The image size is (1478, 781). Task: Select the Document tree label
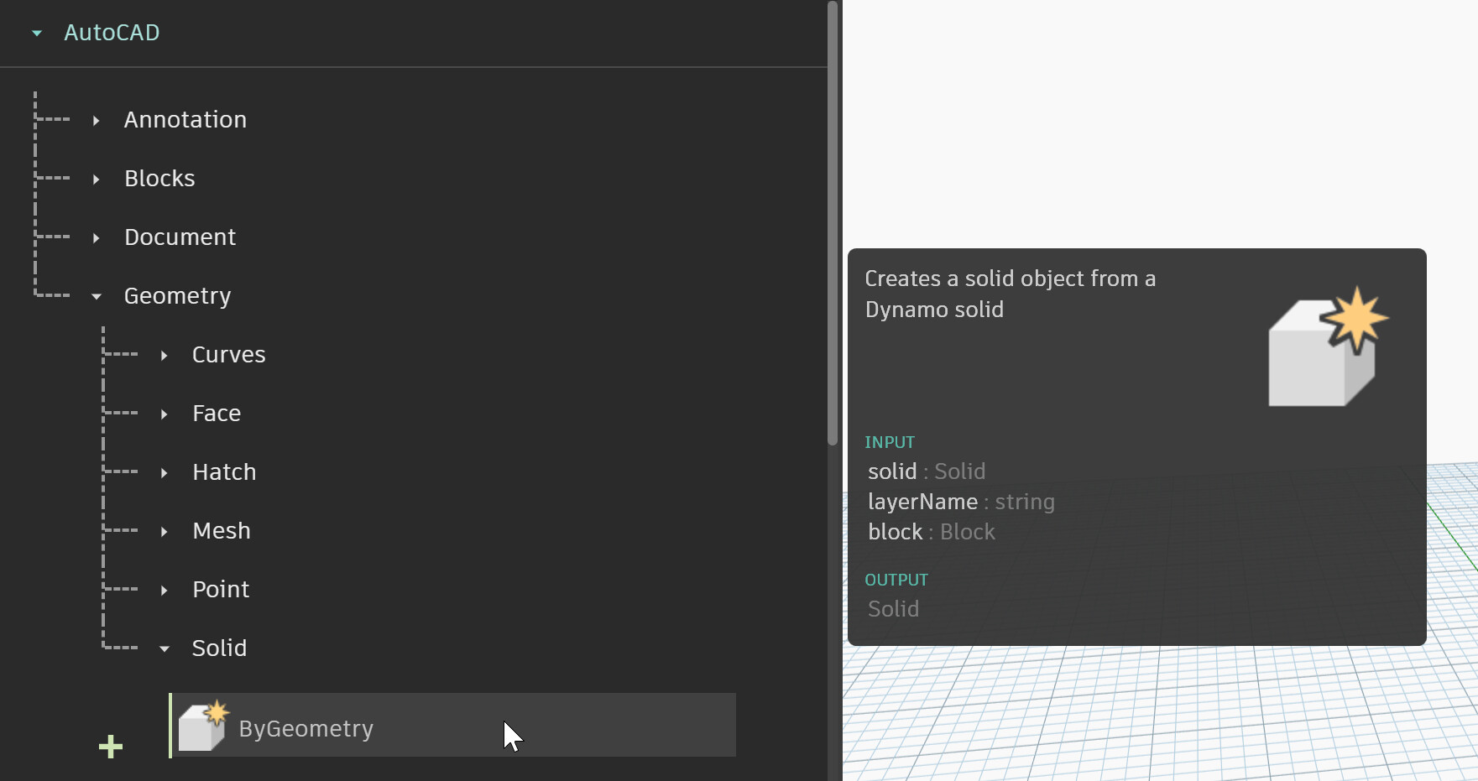(x=180, y=237)
